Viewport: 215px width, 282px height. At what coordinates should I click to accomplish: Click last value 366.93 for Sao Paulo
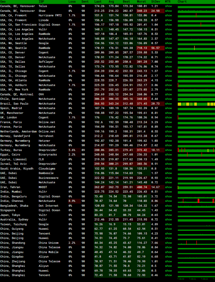99,104
